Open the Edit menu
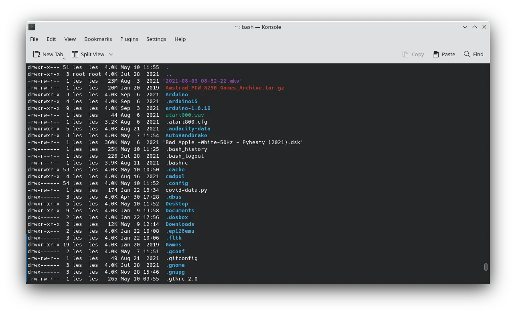The height and width of the screenshot is (315, 516). point(51,39)
